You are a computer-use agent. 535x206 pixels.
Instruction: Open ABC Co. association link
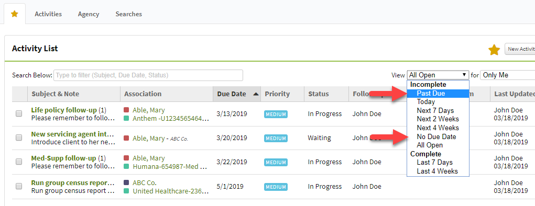tap(145, 182)
